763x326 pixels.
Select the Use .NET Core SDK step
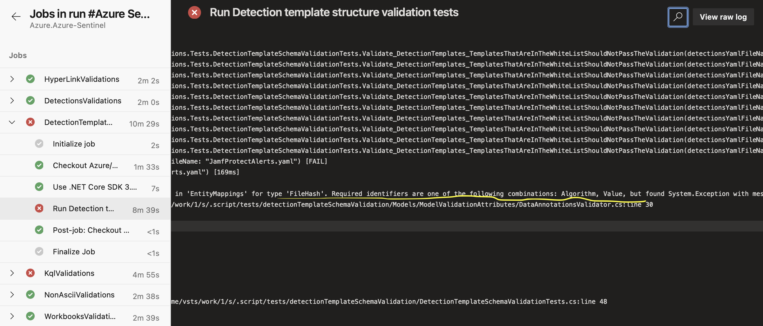95,187
